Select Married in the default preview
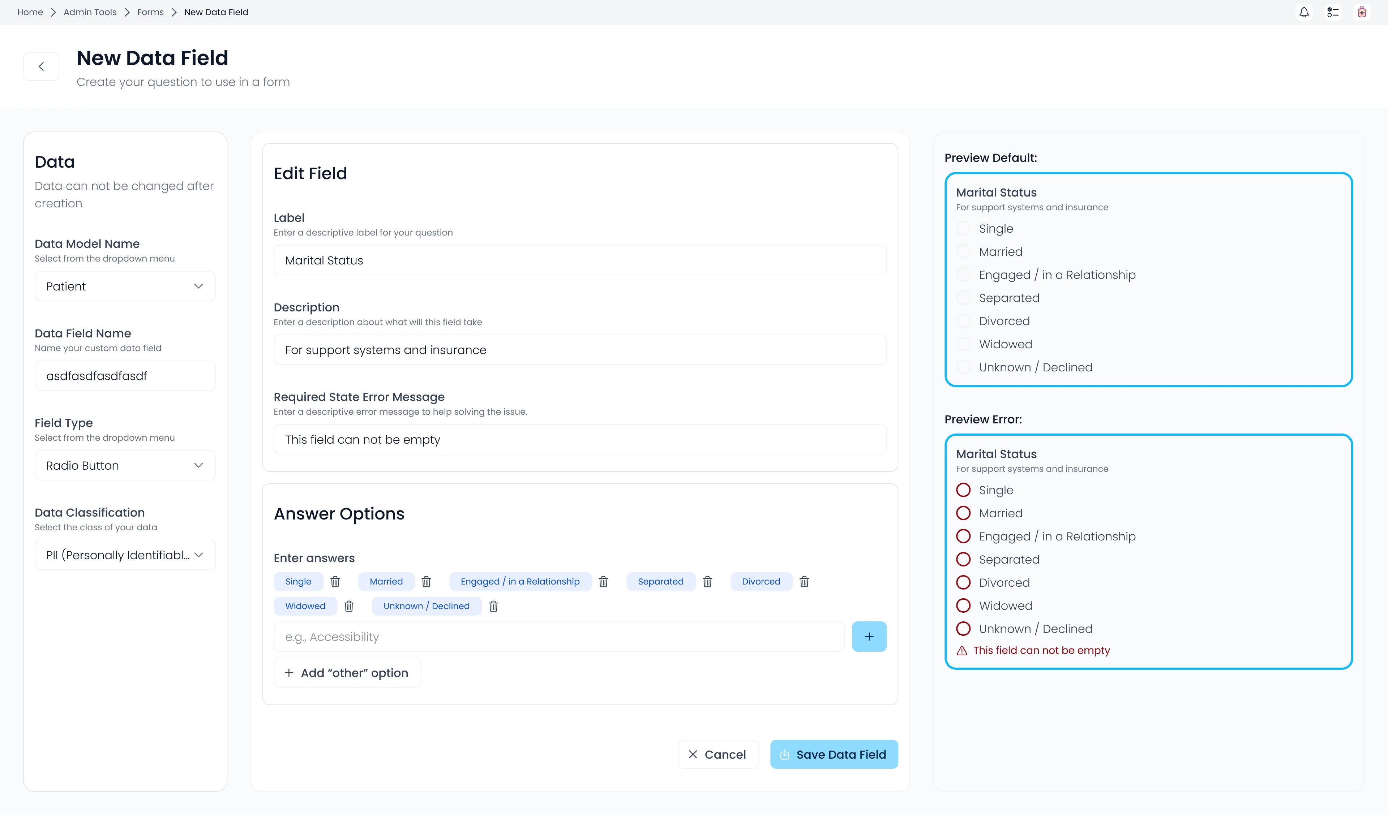Viewport: 1388px width, 815px height. pos(963,252)
